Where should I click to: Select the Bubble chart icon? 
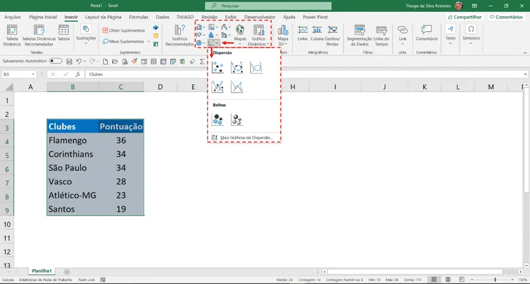pos(217,119)
